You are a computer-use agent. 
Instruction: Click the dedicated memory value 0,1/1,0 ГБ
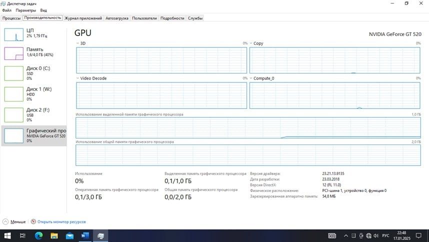click(x=178, y=181)
